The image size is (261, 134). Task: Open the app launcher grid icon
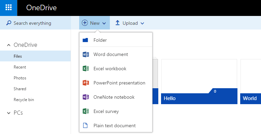coord(9,7)
